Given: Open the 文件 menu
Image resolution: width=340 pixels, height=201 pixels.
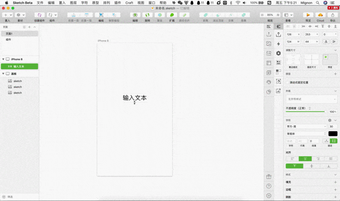Looking at the screenshot, I should [x=40, y=3].
